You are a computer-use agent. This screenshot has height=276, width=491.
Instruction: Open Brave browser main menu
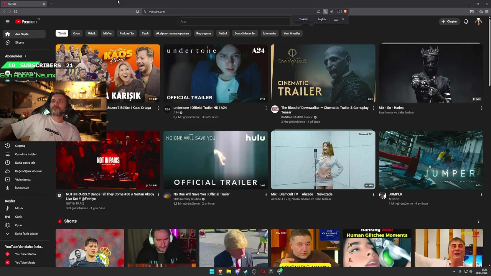(x=487, y=11)
